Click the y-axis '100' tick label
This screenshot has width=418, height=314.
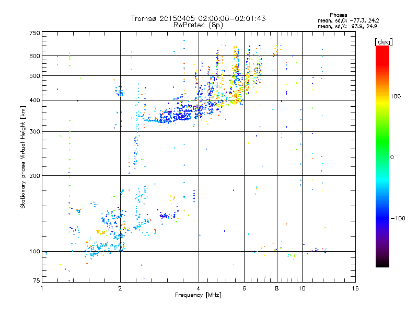[x=34, y=251]
